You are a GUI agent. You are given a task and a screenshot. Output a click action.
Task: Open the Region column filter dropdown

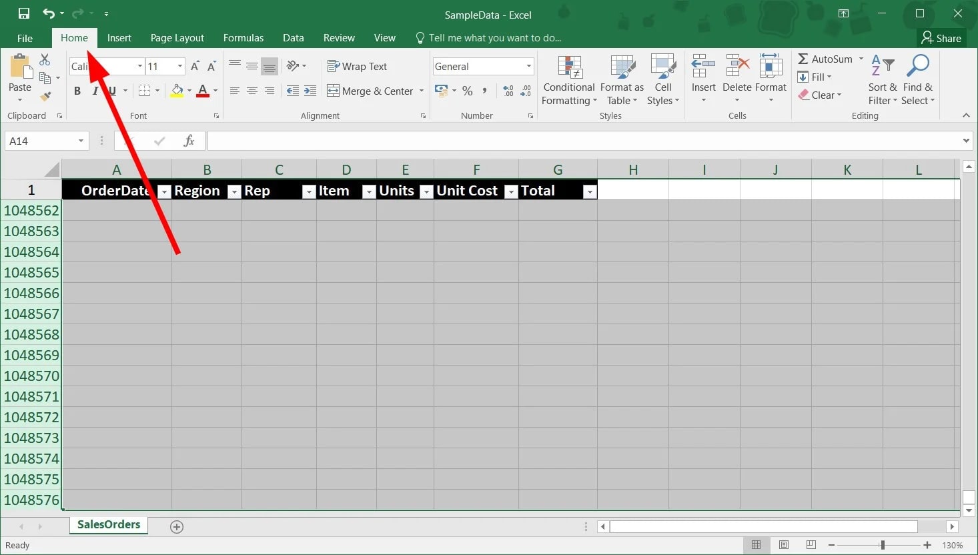coord(234,191)
